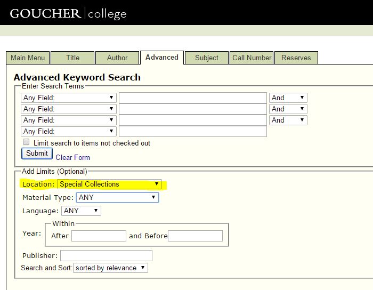Image resolution: width=373 pixels, height=290 pixels.
Task: Click the Goucher College logo
Action: pyautogui.click(x=68, y=13)
